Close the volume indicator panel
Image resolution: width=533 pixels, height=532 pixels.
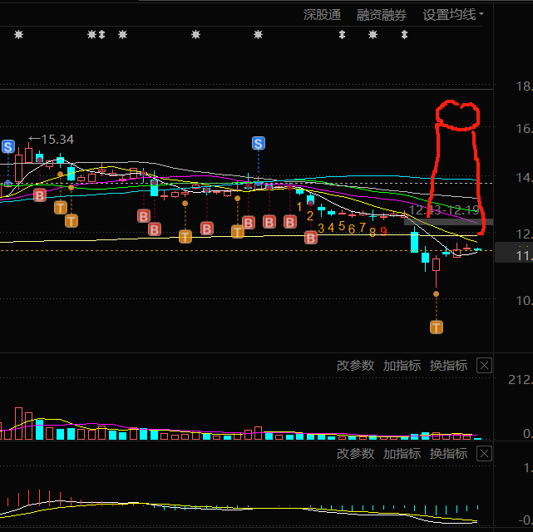[485, 366]
